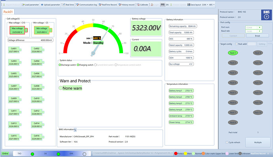Click the Save layout disk icon
This screenshot has width=273, height=157.
click(189, 5)
